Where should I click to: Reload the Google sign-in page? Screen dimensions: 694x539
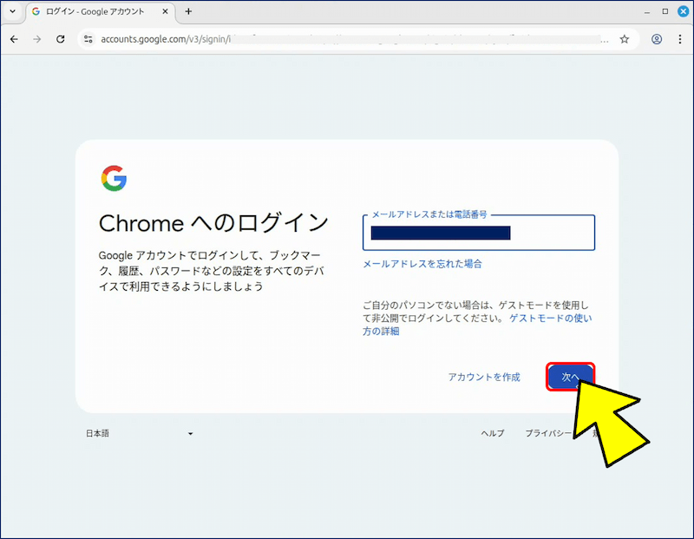pos(60,39)
